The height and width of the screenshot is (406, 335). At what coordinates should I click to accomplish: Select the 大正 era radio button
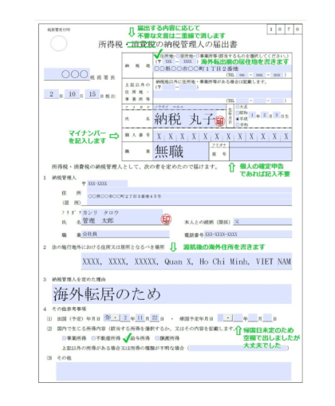pyautogui.click(x=238, y=107)
